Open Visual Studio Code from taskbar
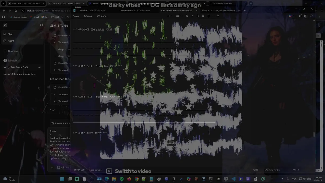 click(x=233, y=179)
